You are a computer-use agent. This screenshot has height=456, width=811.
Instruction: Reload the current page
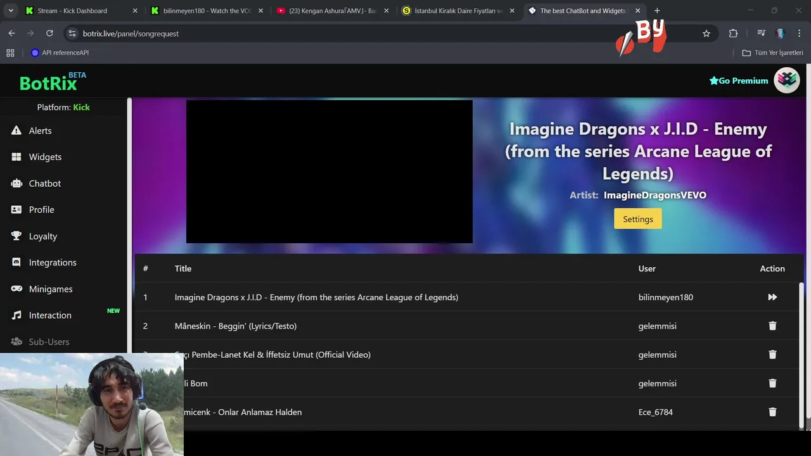(x=49, y=34)
